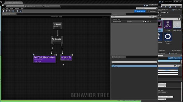Click the Unreal Engine logo in the title bar

(3, 5)
